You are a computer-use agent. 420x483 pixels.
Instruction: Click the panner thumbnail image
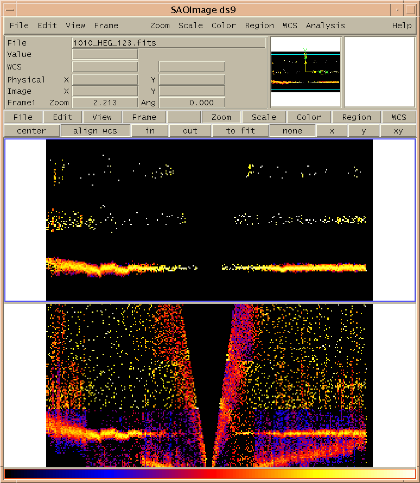[306, 72]
